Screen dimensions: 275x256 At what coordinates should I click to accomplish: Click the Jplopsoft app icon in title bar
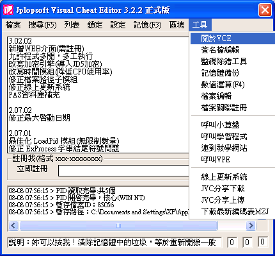click(8, 10)
